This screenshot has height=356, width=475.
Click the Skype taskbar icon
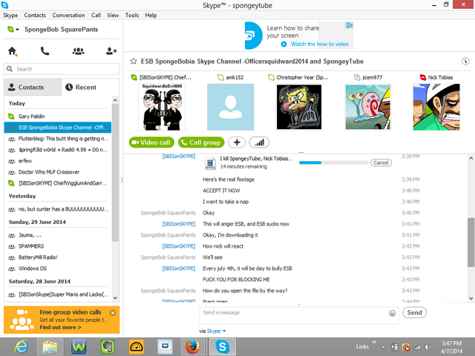(x=222, y=347)
